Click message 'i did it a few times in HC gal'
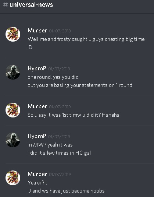 tap(59, 153)
